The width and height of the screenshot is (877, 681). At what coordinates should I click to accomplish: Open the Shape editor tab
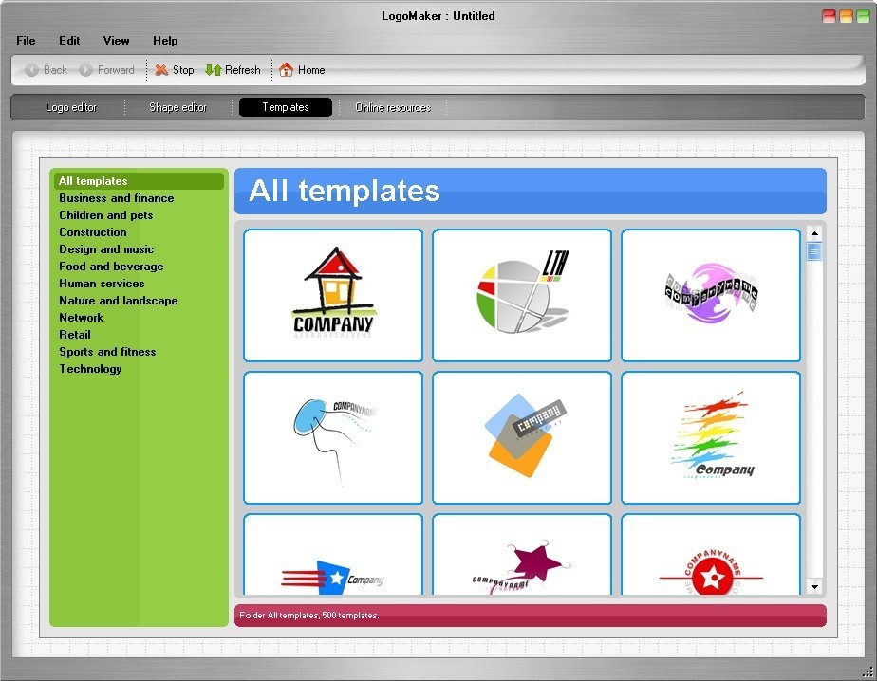[x=178, y=106]
